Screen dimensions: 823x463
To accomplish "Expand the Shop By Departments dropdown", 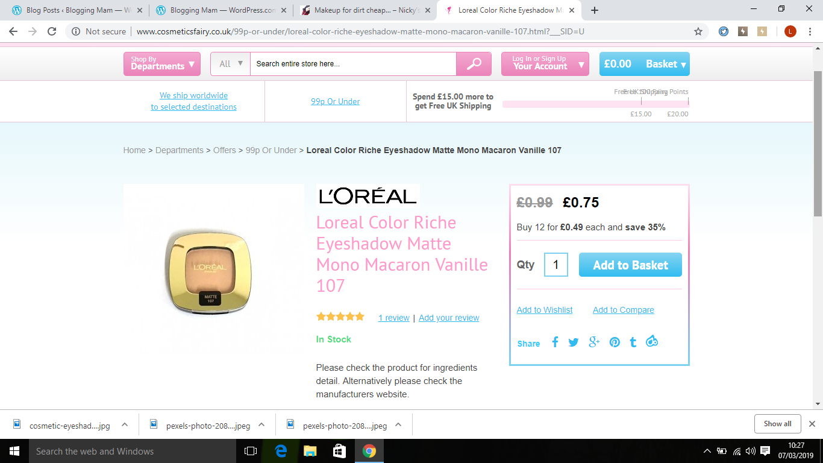I will point(162,64).
